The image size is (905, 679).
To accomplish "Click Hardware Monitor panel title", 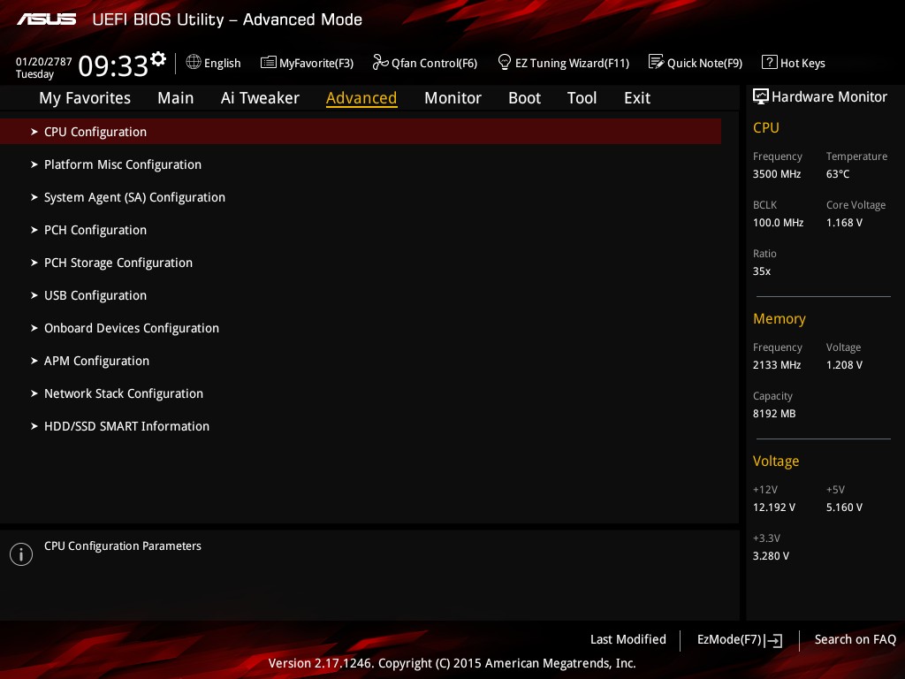I will 829,97.
